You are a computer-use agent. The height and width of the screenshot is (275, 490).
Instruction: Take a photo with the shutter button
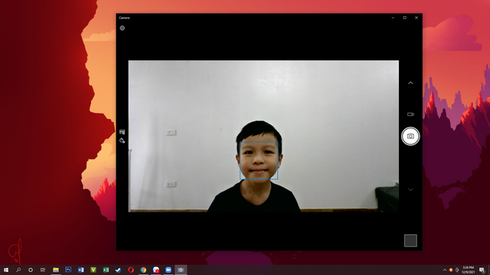point(410,136)
